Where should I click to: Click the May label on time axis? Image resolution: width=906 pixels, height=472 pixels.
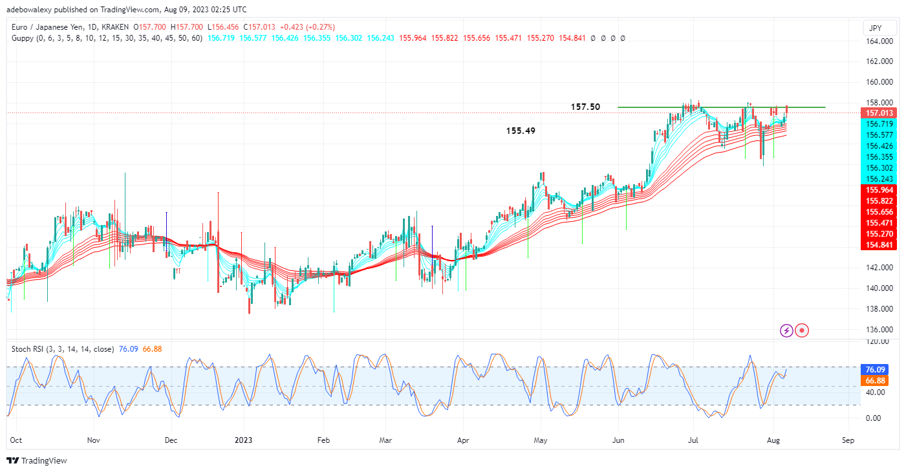541,440
